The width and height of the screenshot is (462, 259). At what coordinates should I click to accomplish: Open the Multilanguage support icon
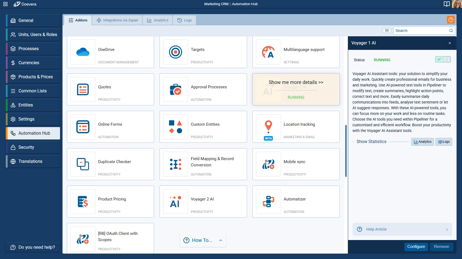point(269,52)
